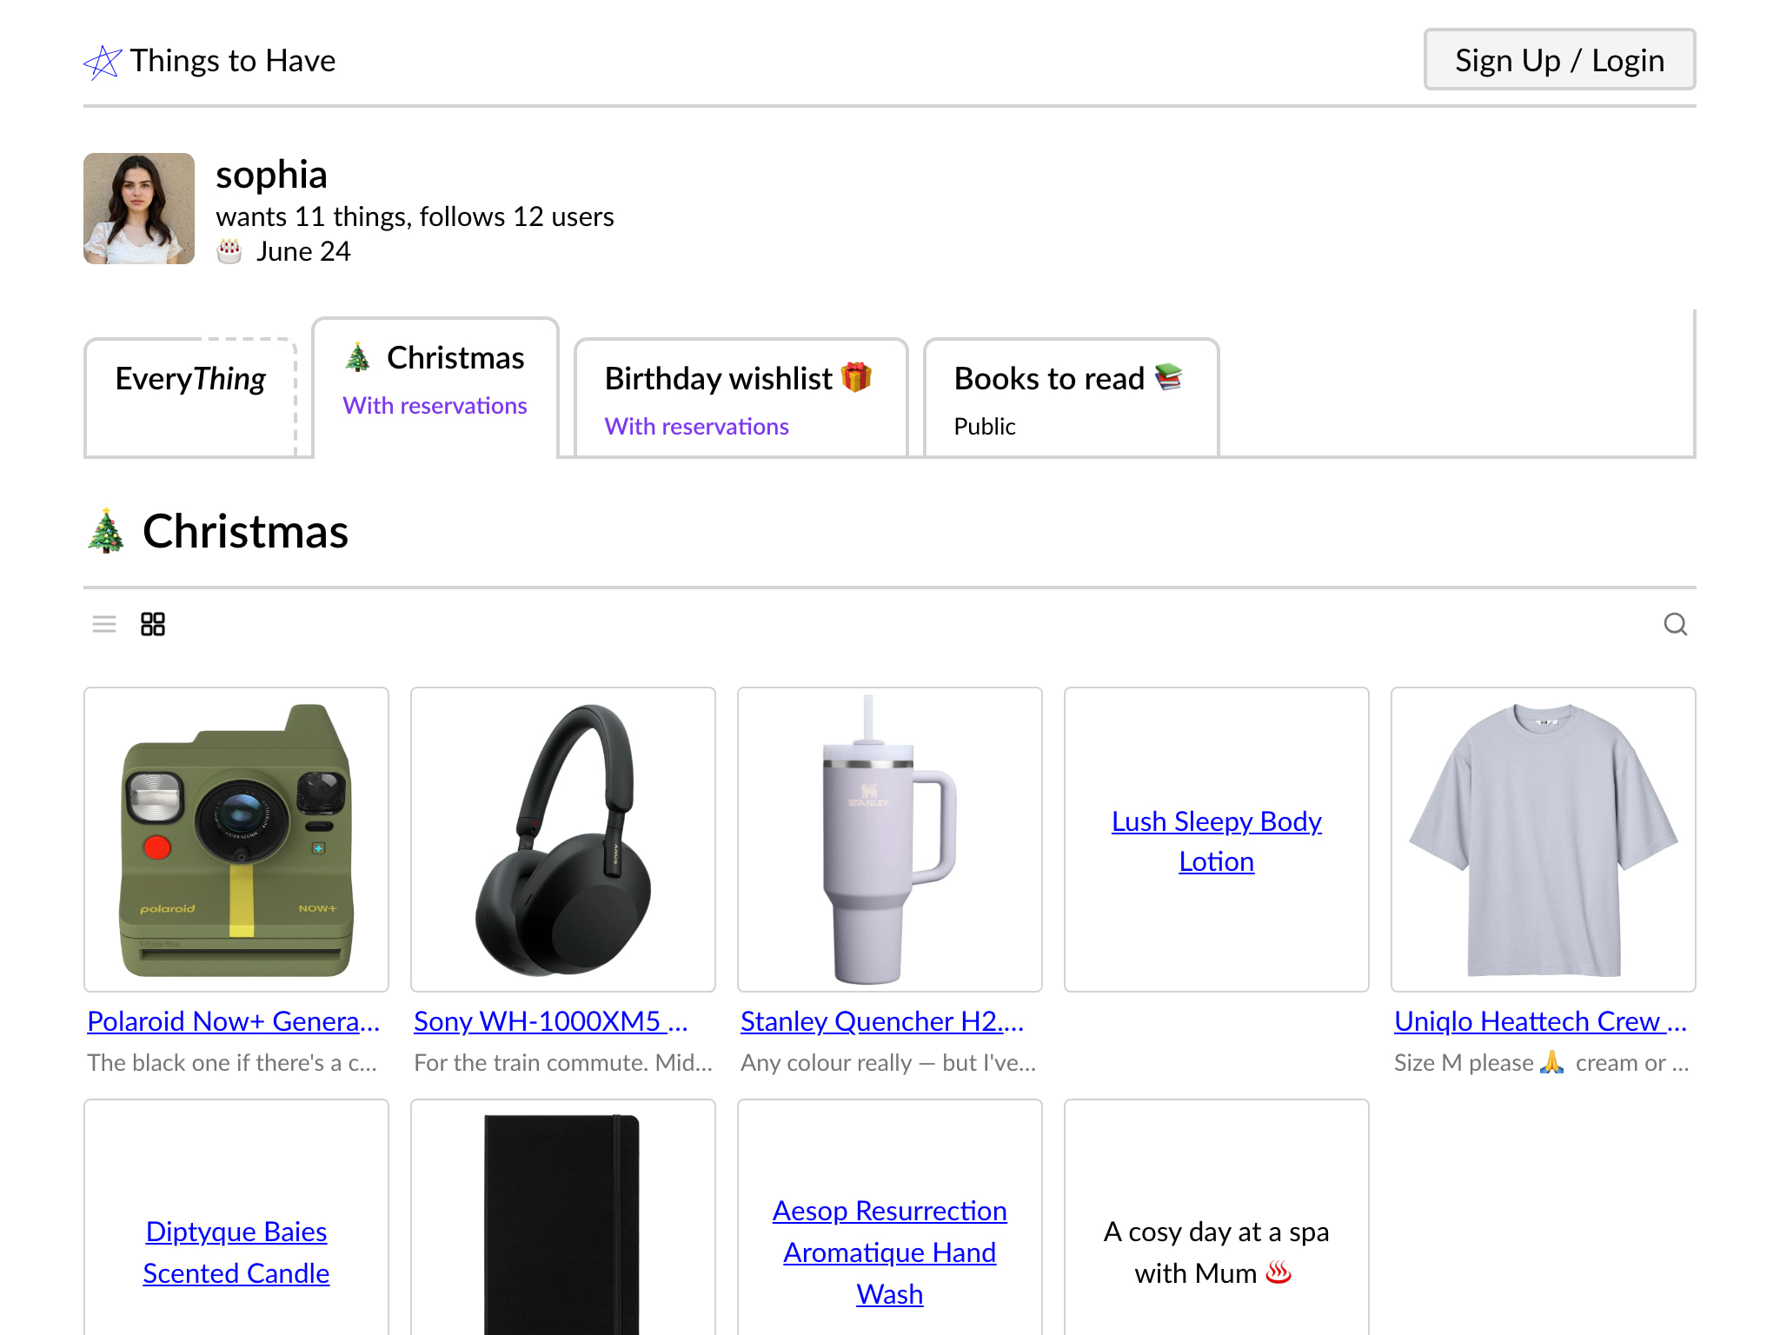The height and width of the screenshot is (1335, 1780).
Task: Open the Stanley Quencher tumbler image
Action: pyautogui.click(x=890, y=840)
